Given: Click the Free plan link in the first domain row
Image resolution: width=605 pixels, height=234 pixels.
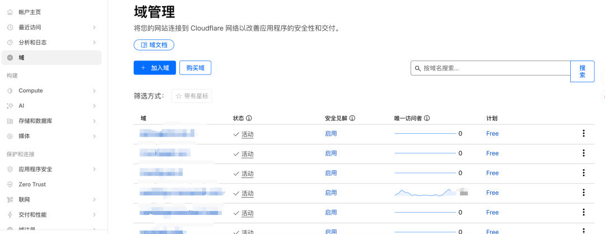Looking at the screenshot, I should 492,133.
